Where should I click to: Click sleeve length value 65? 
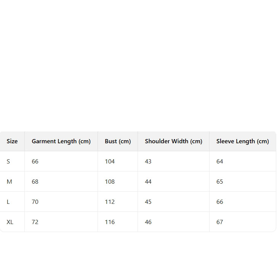click(x=220, y=182)
